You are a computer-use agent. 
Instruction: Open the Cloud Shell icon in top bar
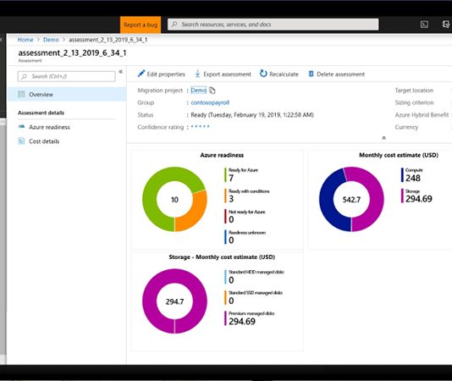click(x=424, y=25)
